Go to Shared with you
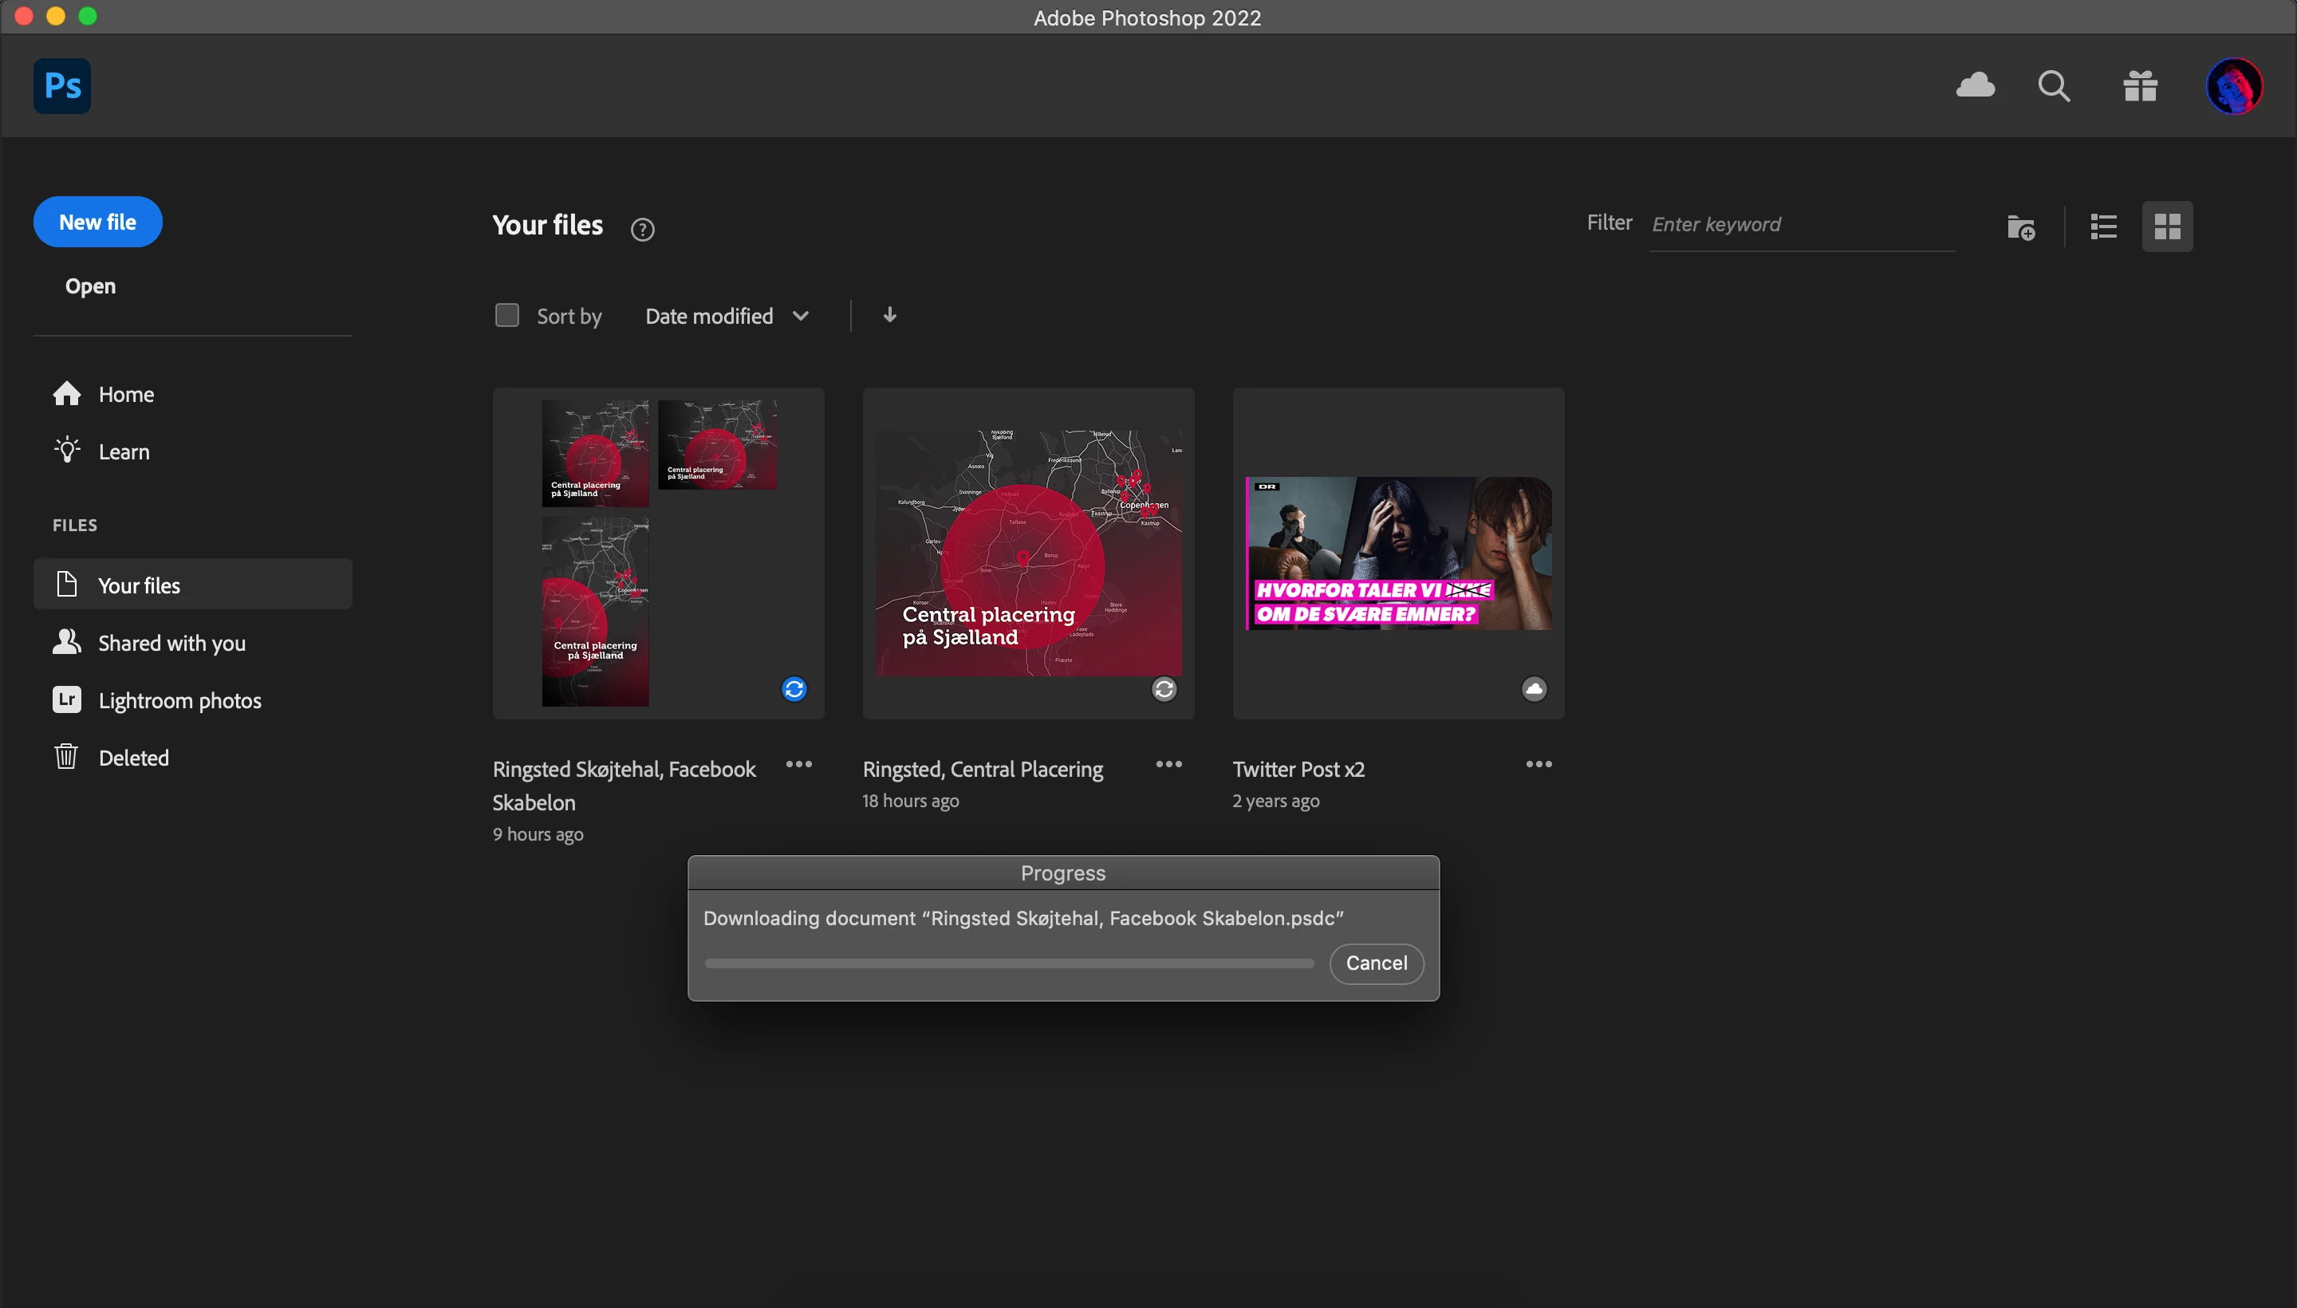 [171, 643]
